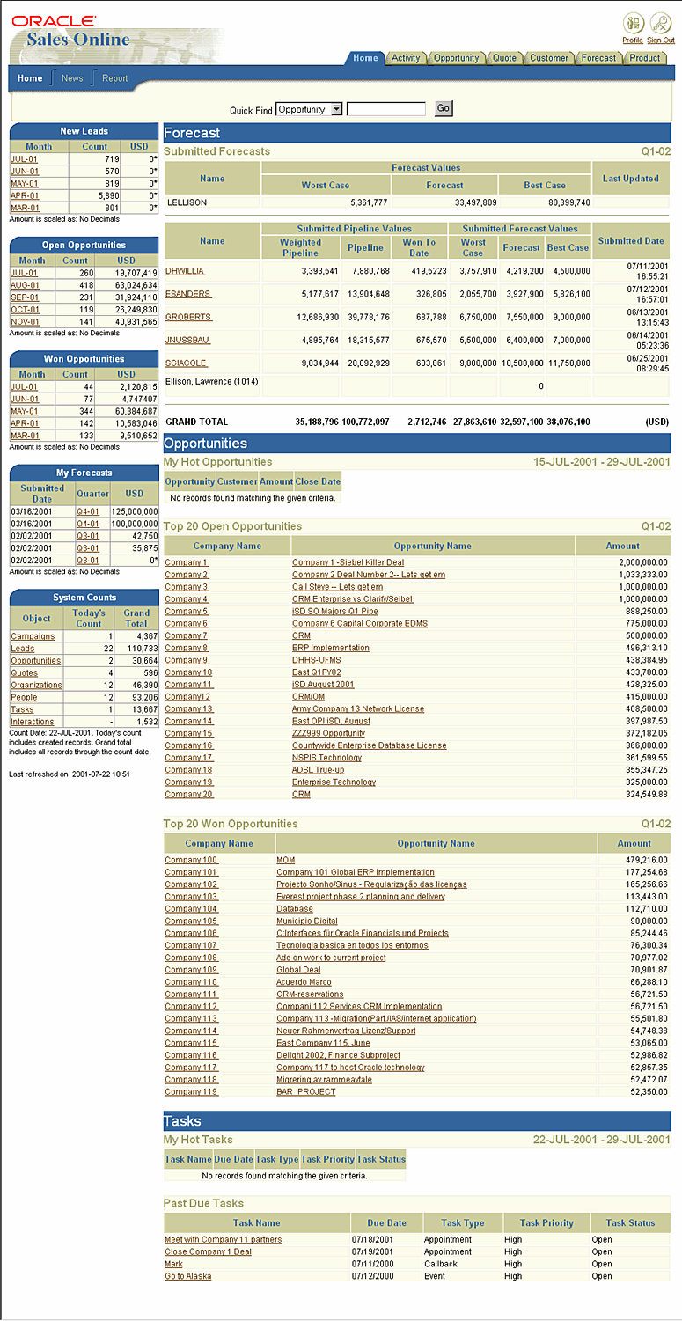Screen dimensions: 682x1321
Task: Open NOV-01 in Open Opportunities
Action: (25, 322)
